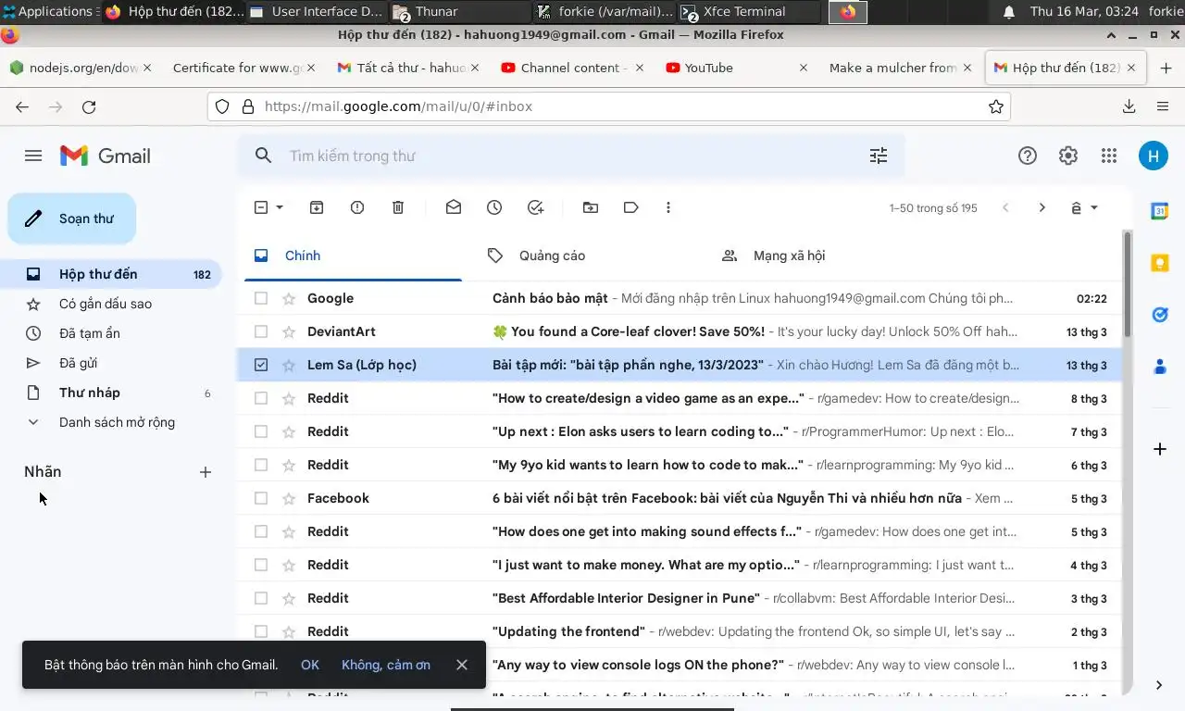Open Google Keep side panel icon
The height and width of the screenshot is (711, 1185).
(x=1160, y=263)
